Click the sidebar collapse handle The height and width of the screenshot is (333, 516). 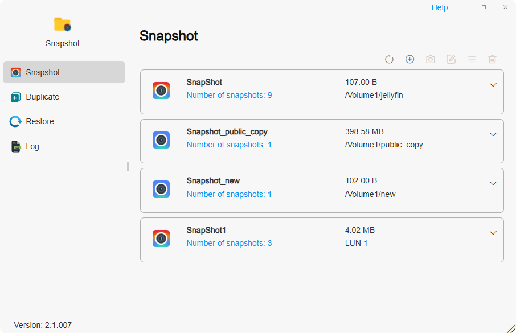pyautogui.click(x=126, y=166)
